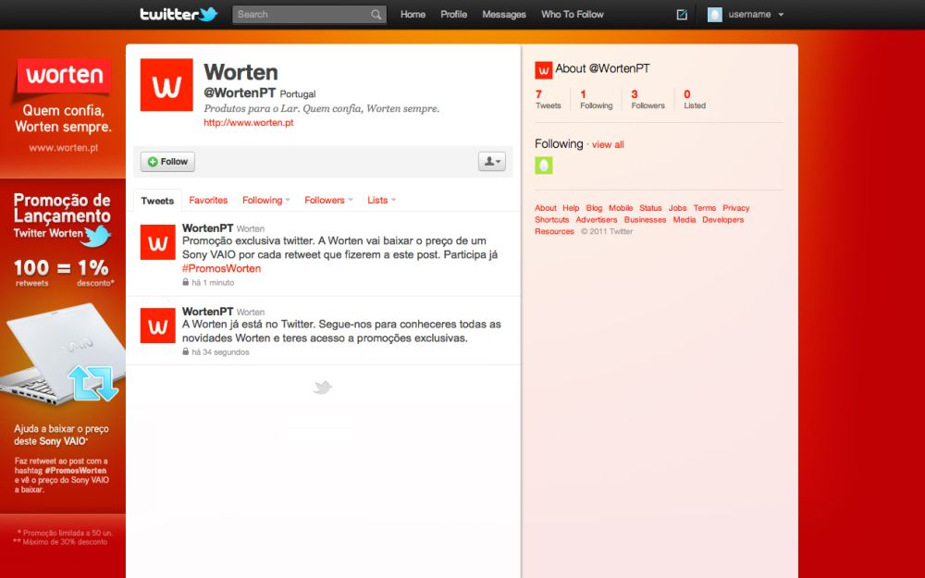Open the 1 Following stat
This screenshot has width=925, height=578.
coord(597,99)
